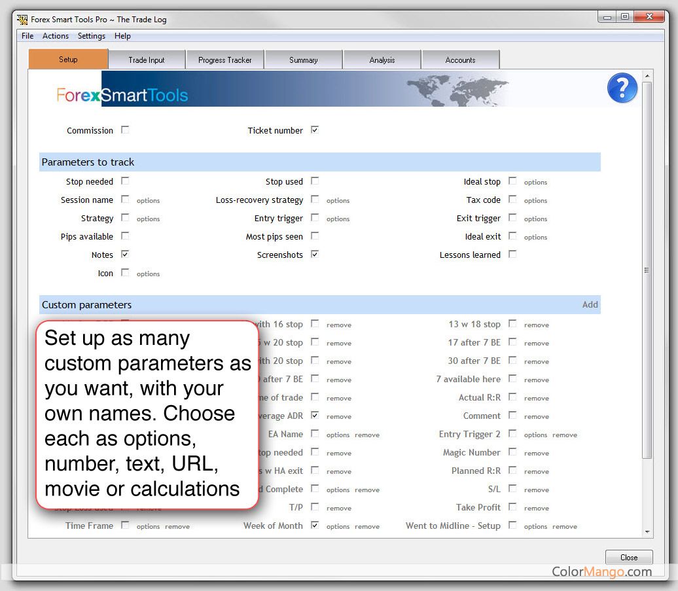
Task: Open the Accounts tab
Action: 461,60
